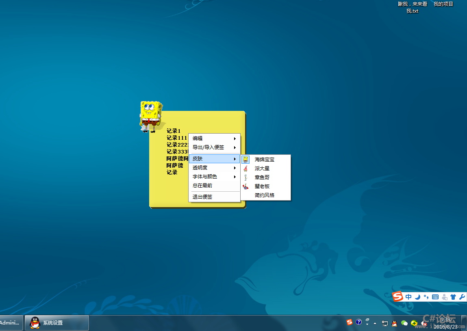Open the highlighted 皮肤 skin submenu
This screenshot has height=331, width=467.
click(x=215, y=159)
